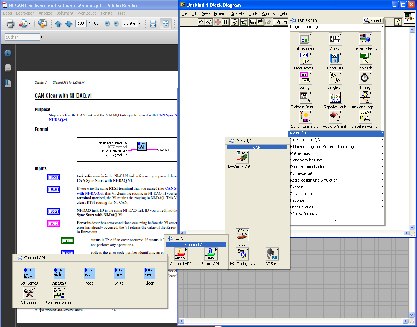Click the zoom out minus button
The image size is (417, 327).
coord(107,23)
